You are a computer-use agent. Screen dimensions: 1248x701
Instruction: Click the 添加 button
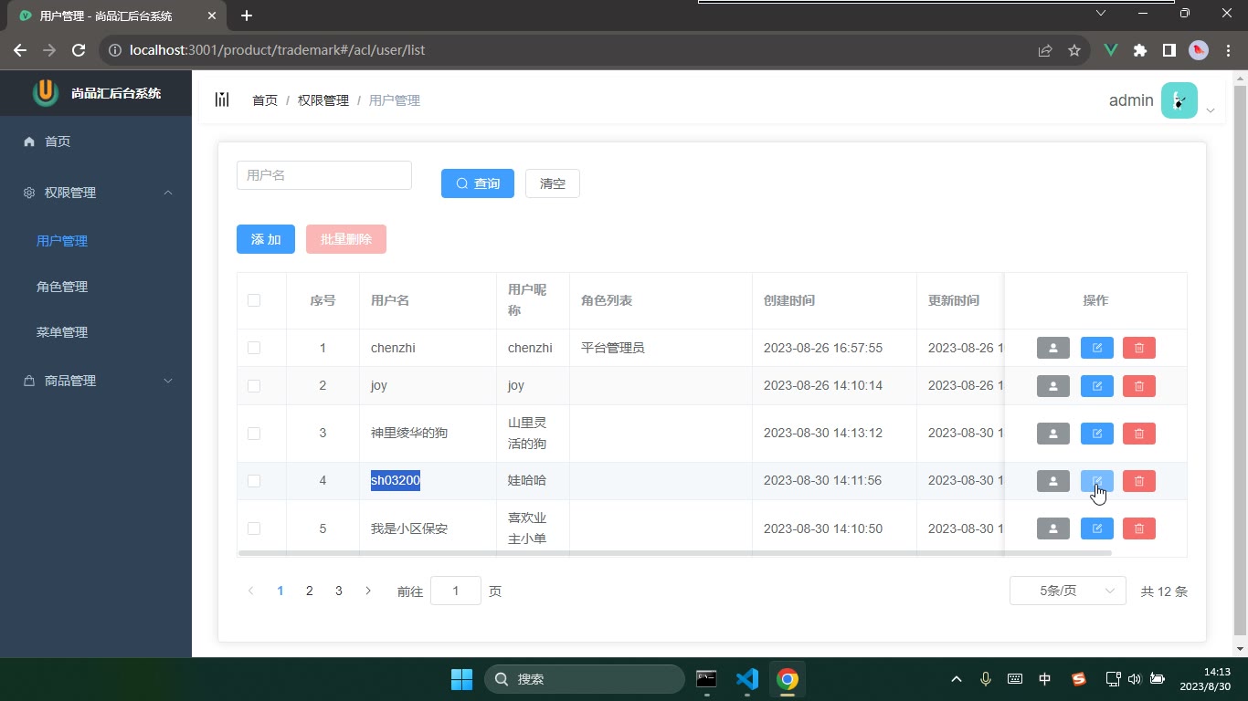(x=266, y=239)
